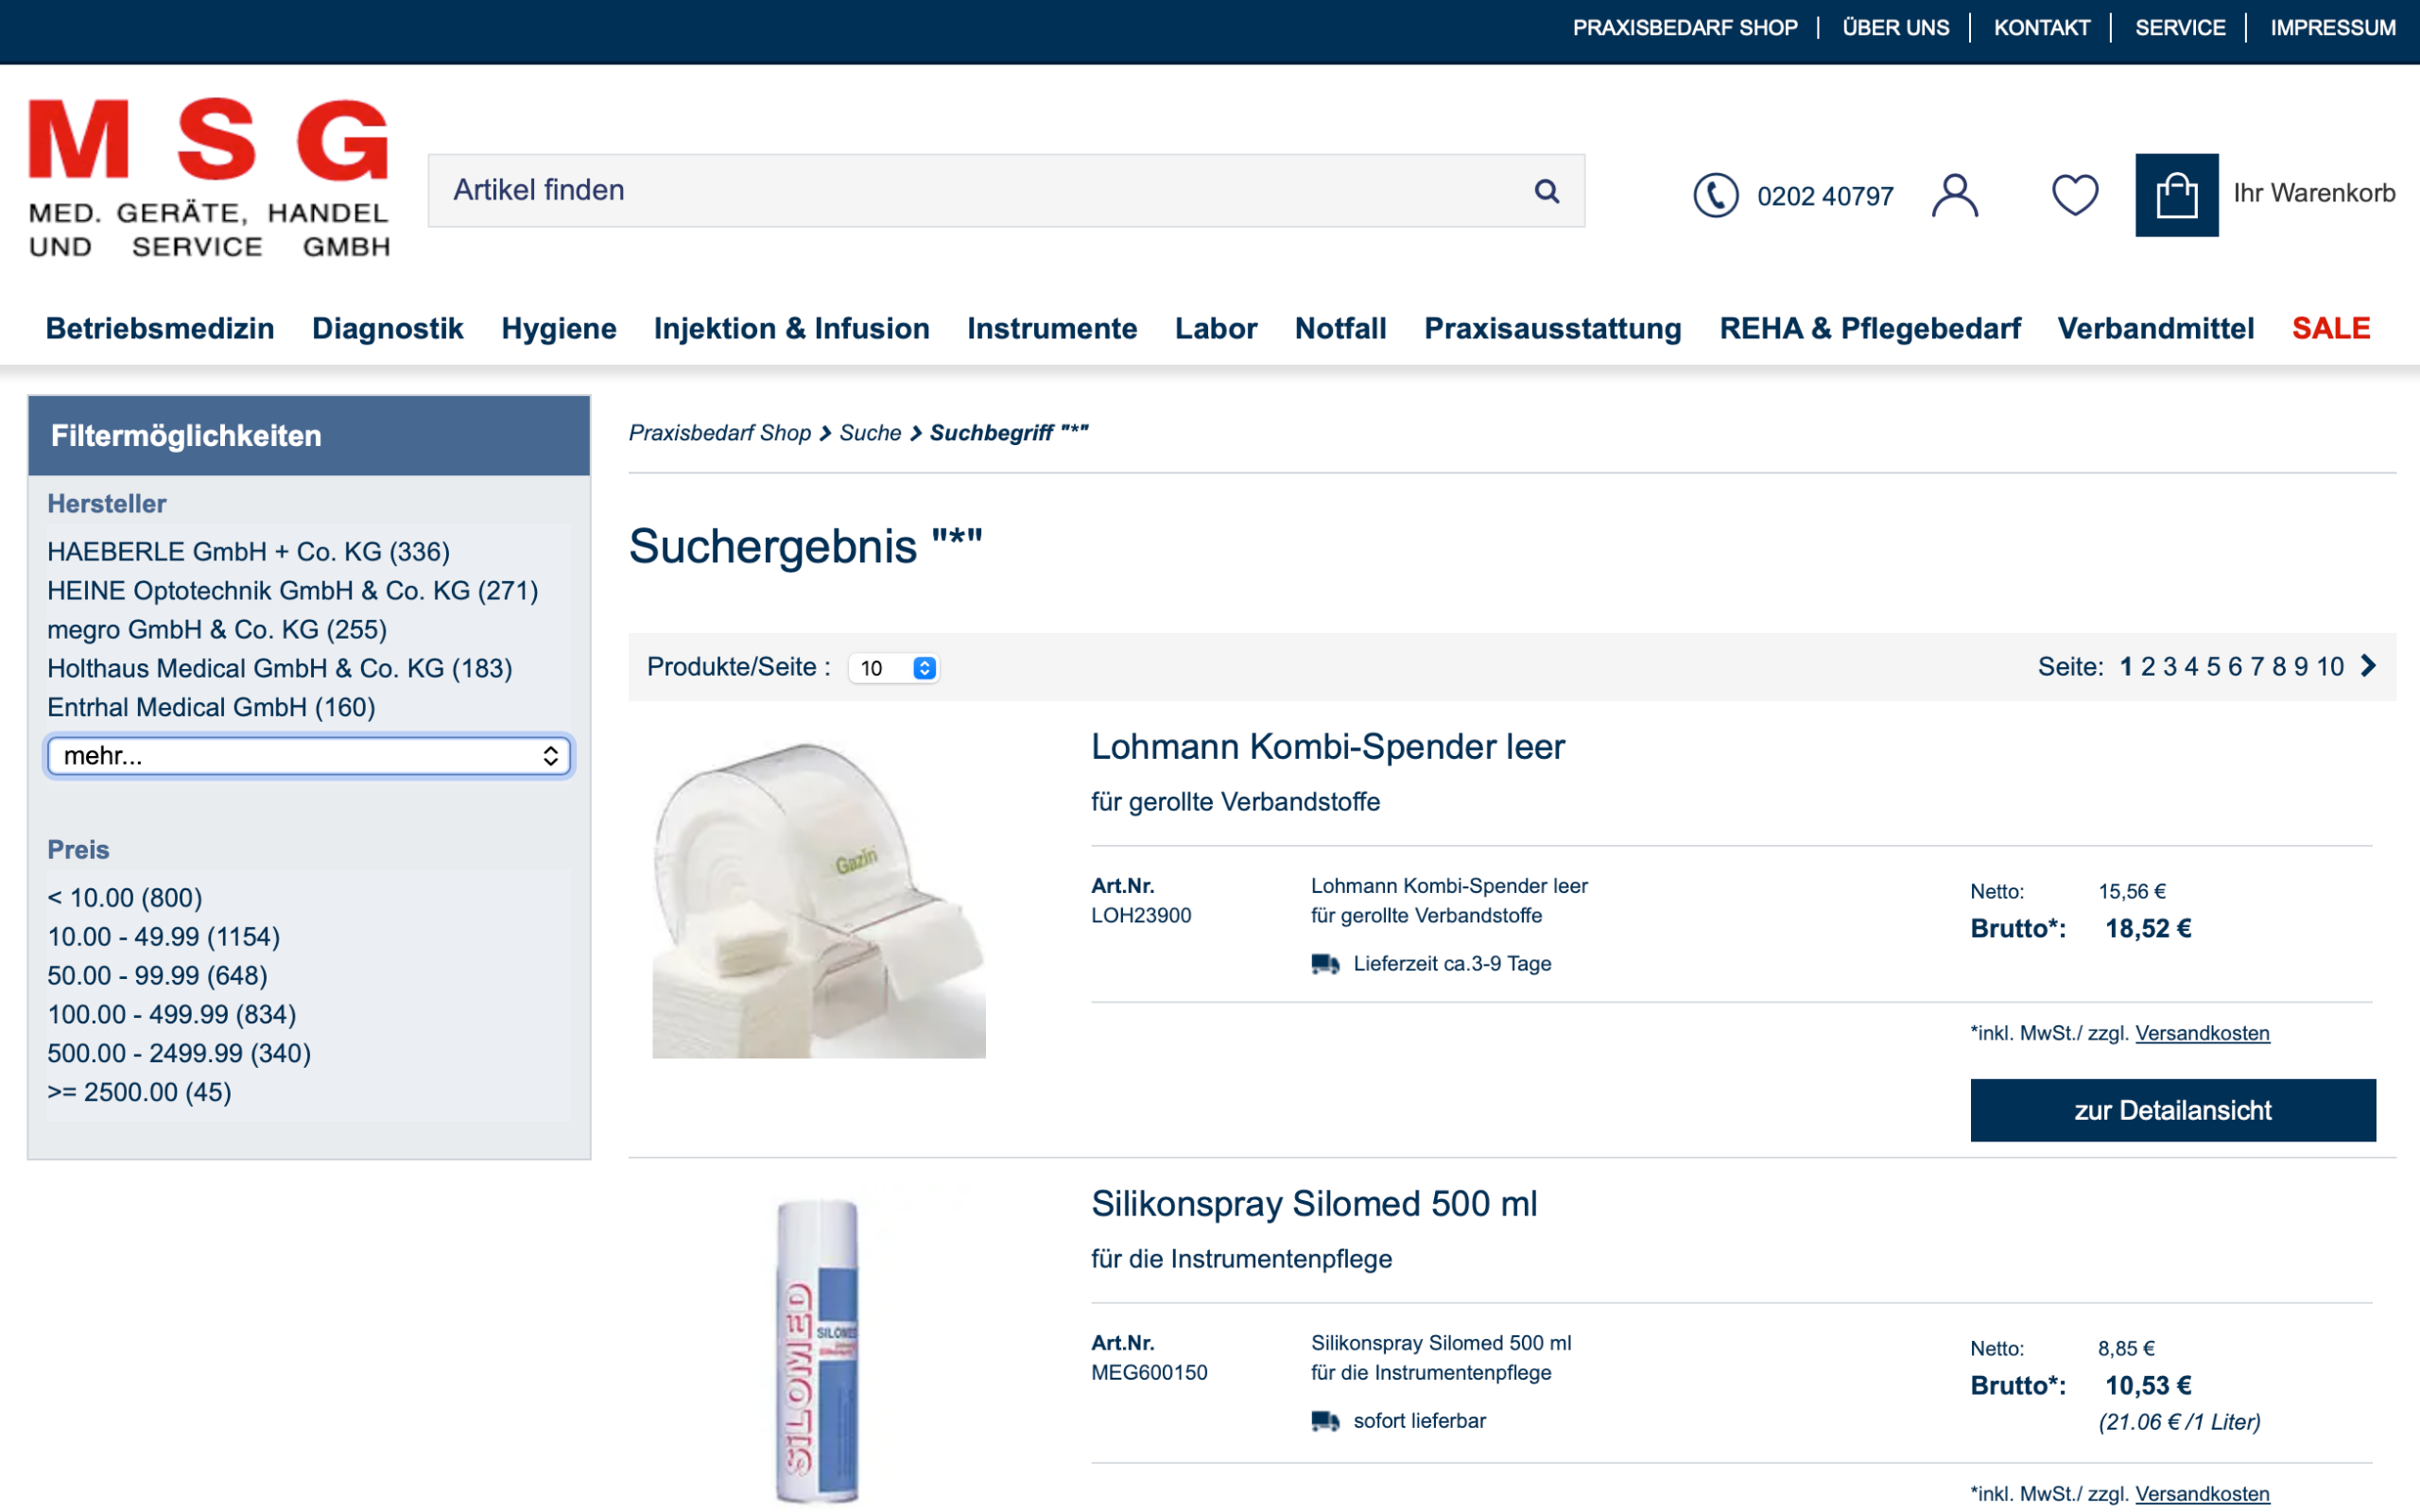Filter by HAEBERLE GmbH + Co. KG
2420x1512 pixels.
pos(249,552)
